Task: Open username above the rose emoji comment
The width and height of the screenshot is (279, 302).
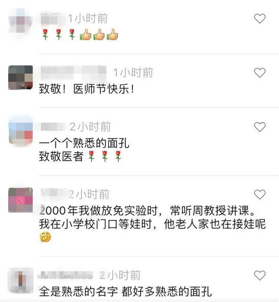Action: click(51, 18)
